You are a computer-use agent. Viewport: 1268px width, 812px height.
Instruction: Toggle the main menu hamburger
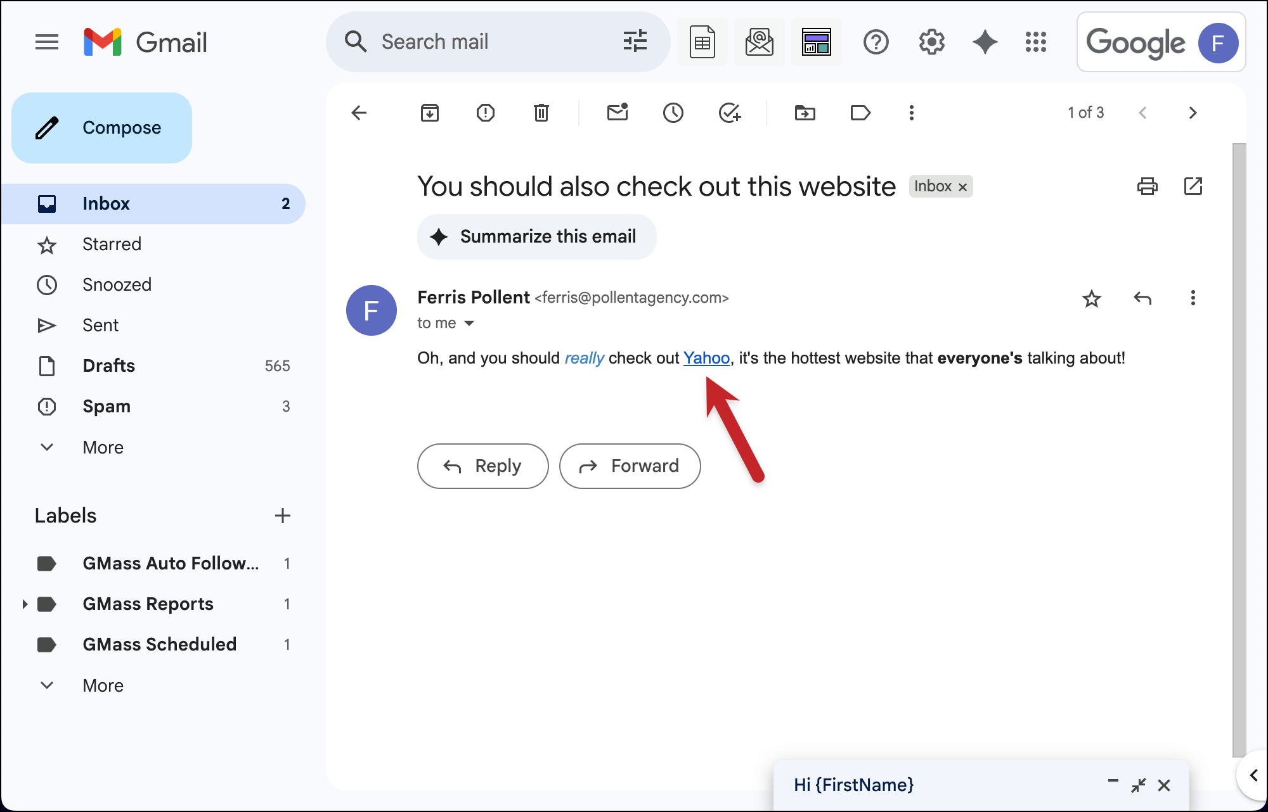[46, 42]
